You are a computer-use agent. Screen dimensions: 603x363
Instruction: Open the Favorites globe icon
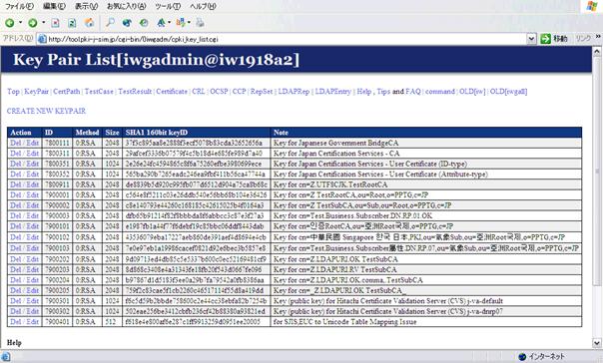127,23
